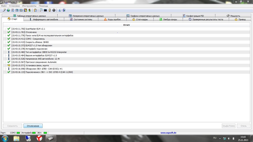Open the Мощность tab
The width and height of the screenshot is (253, 142).
pyautogui.click(x=233, y=16)
